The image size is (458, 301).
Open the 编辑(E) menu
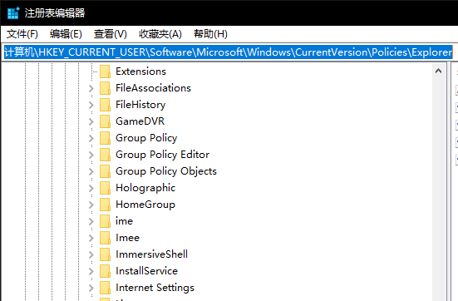point(66,34)
